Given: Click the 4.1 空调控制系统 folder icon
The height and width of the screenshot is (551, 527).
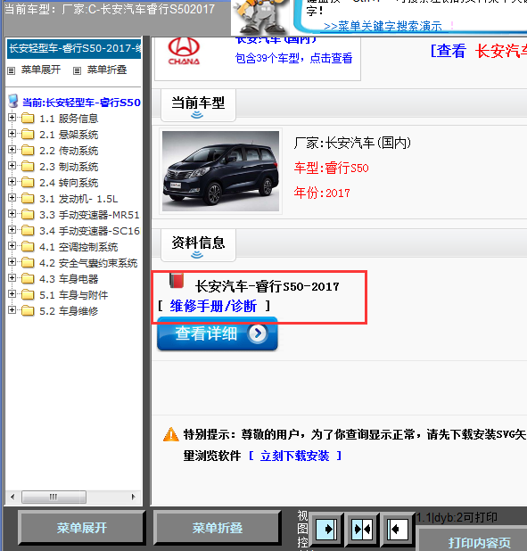Looking at the screenshot, I should click(x=28, y=247).
